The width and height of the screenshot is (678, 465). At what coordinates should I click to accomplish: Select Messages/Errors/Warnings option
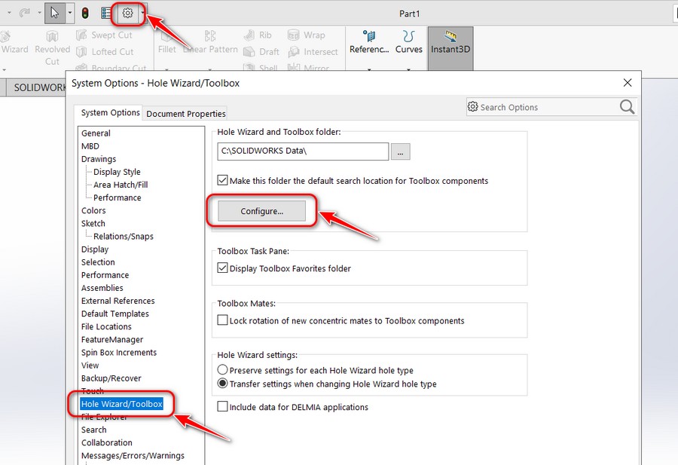[133, 455]
